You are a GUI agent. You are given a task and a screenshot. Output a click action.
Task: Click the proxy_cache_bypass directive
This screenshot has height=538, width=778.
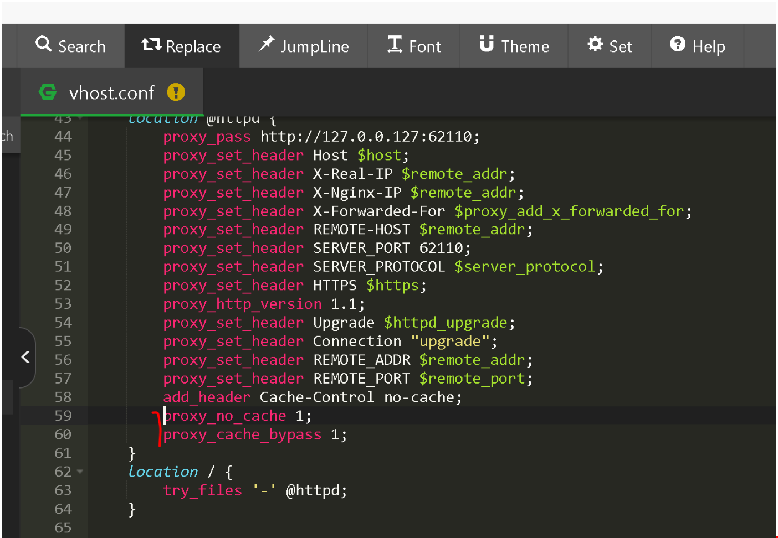(x=242, y=434)
